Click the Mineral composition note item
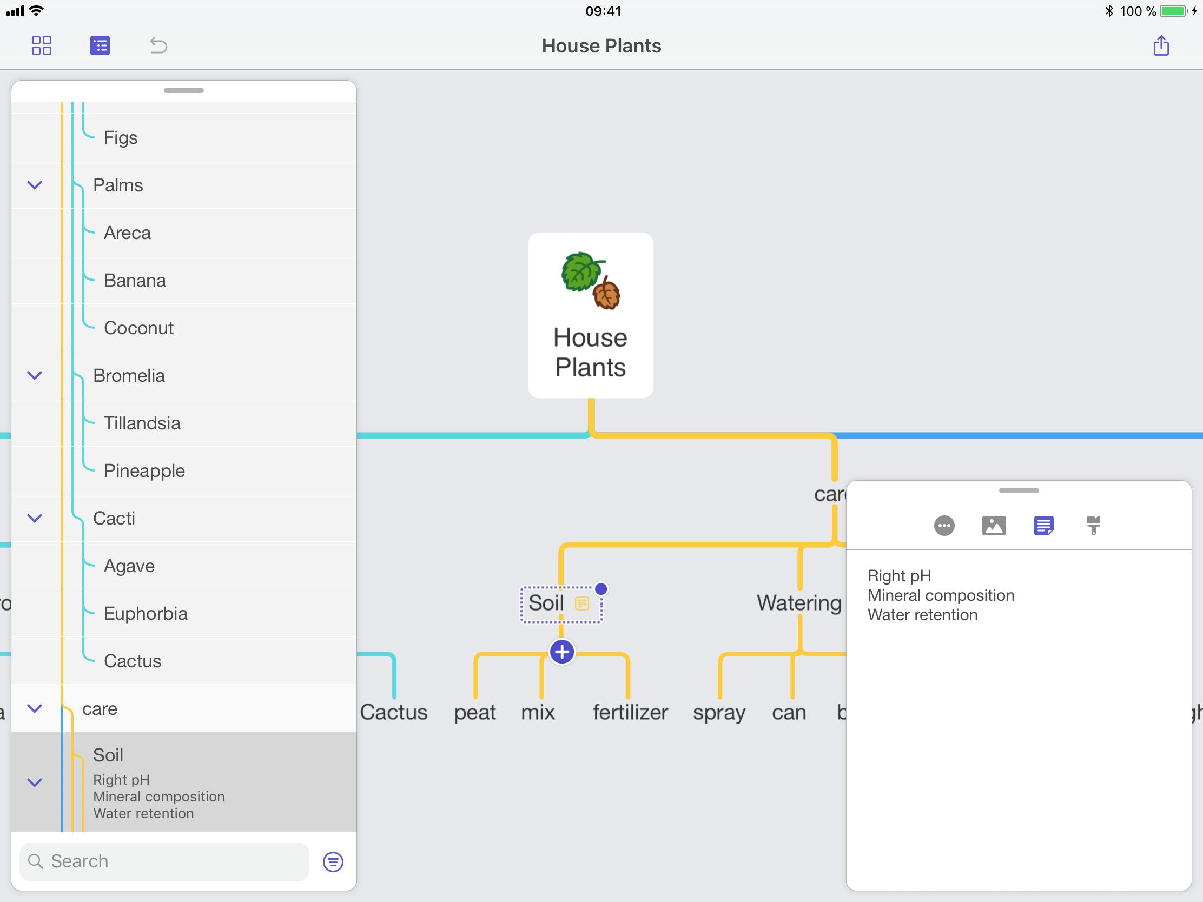Viewport: 1203px width, 902px height. coord(942,596)
